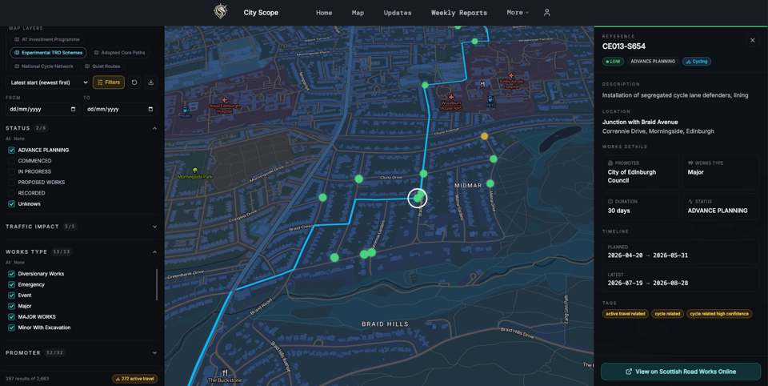Expand the Promoter filter section
768x386 pixels.
(154, 352)
